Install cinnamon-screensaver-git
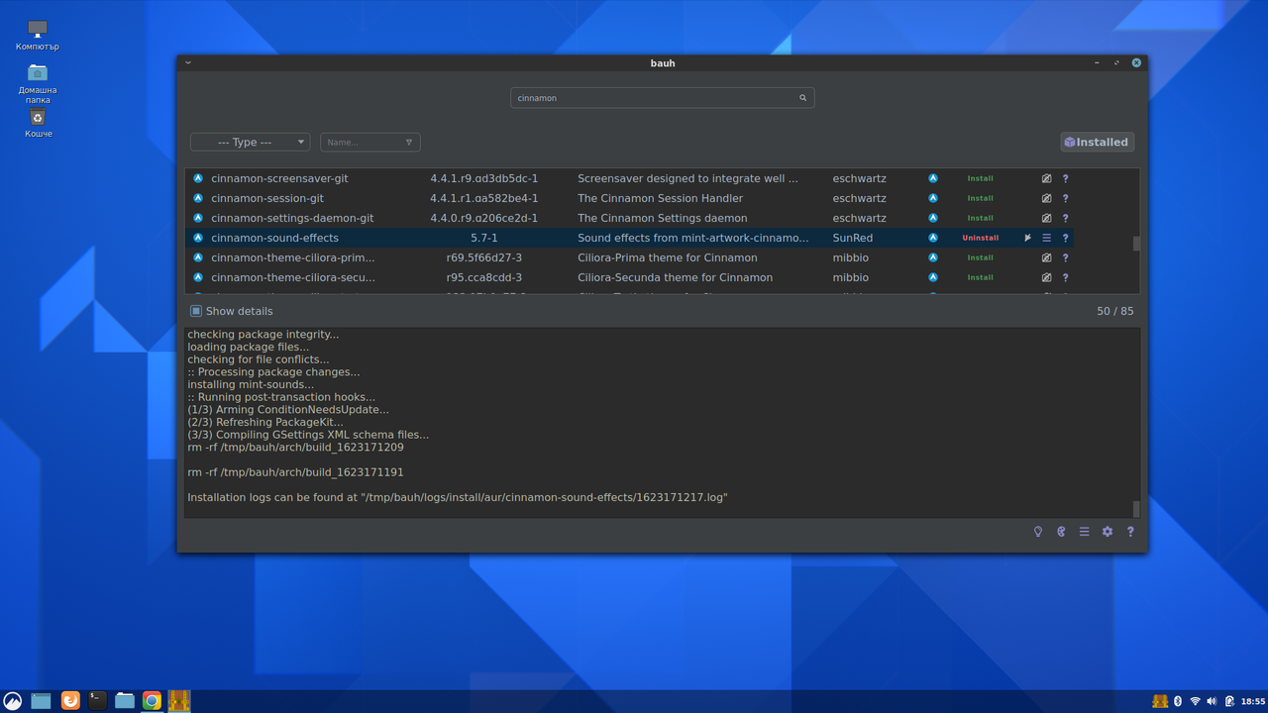 click(980, 178)
